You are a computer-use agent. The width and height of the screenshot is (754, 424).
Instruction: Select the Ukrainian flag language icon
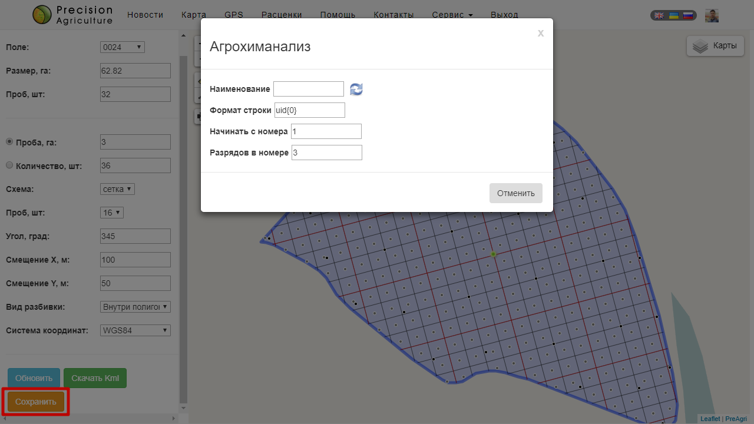pos(673,16)
